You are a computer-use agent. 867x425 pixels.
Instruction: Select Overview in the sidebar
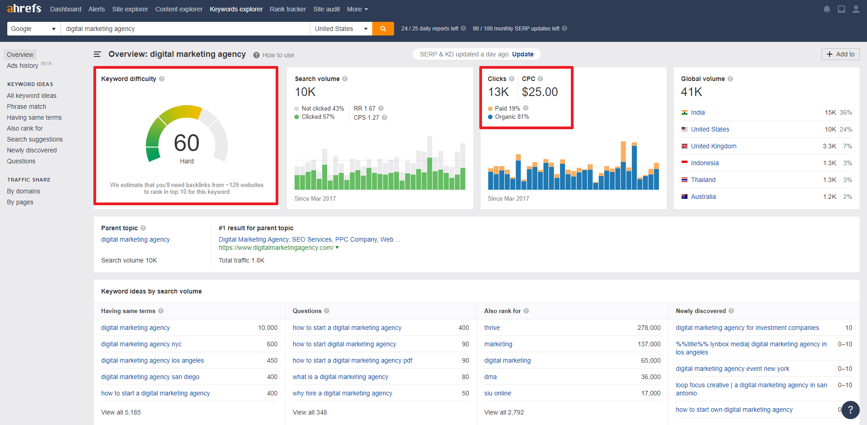point(20,55)
